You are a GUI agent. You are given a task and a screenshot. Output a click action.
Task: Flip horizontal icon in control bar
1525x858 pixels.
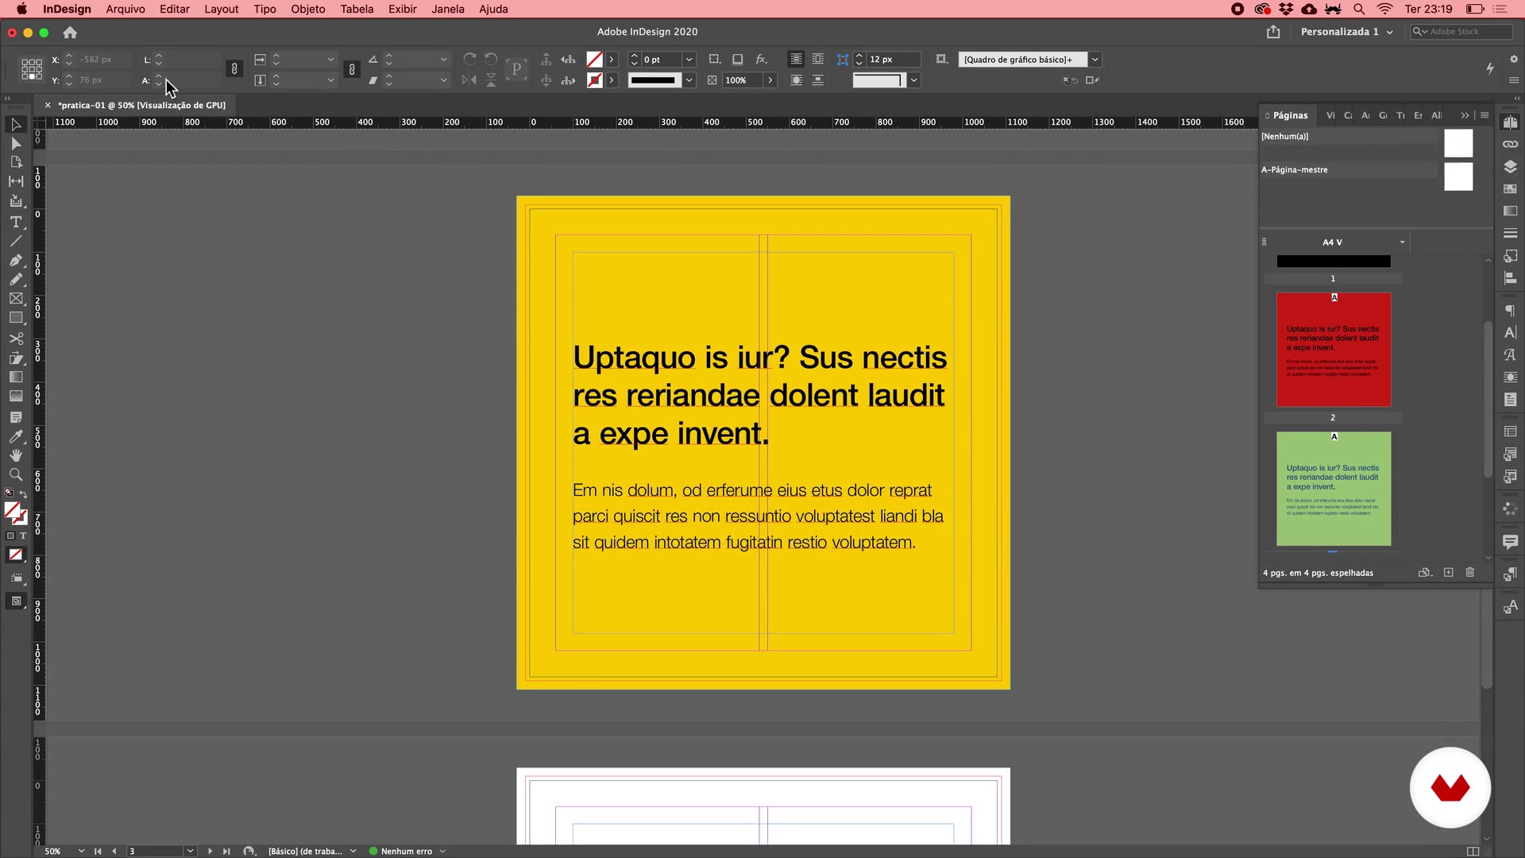(469, 80)
